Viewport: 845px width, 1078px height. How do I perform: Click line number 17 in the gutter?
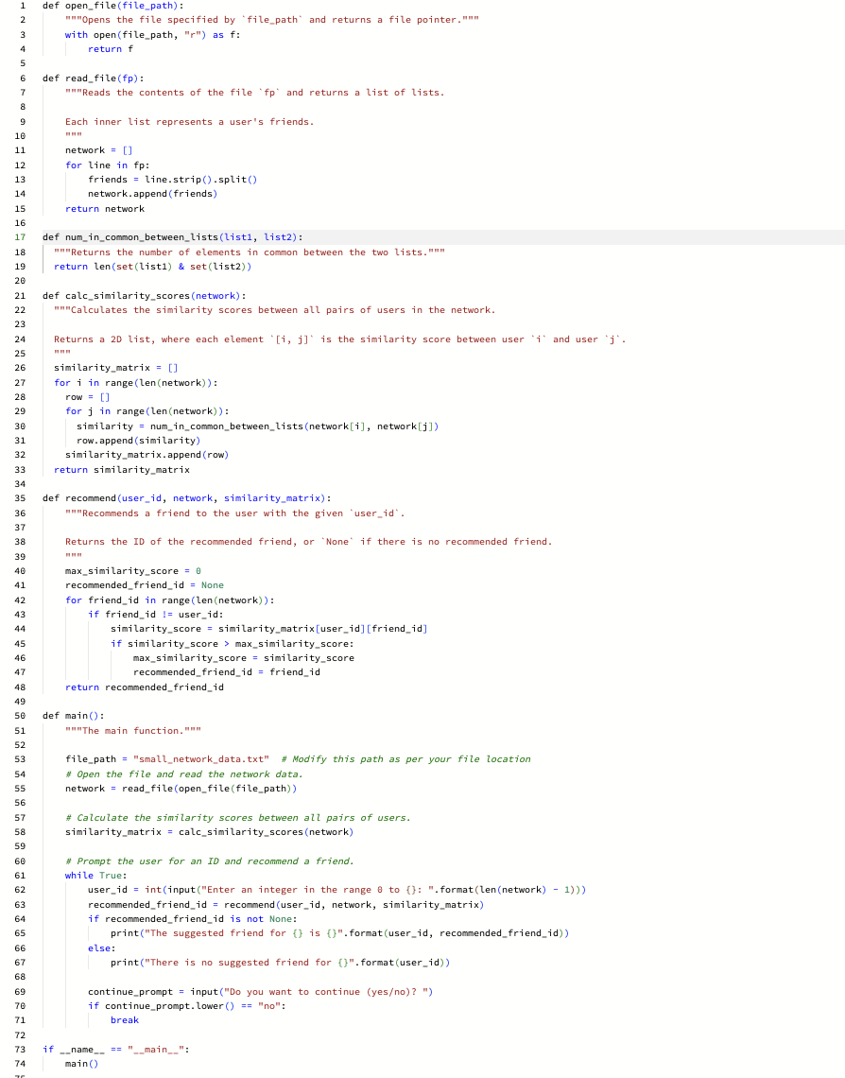pos(20,237)
